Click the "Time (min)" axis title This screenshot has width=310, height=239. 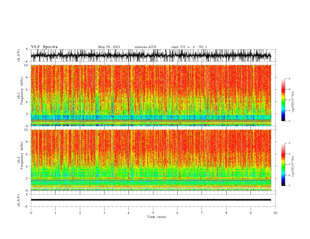click(157, 217)
